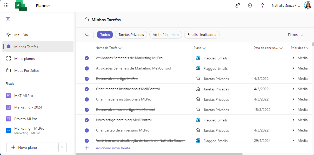Collapse the sidebar navigation pane icon
This screenshot has width=314, height=155.
click(8, 19)
